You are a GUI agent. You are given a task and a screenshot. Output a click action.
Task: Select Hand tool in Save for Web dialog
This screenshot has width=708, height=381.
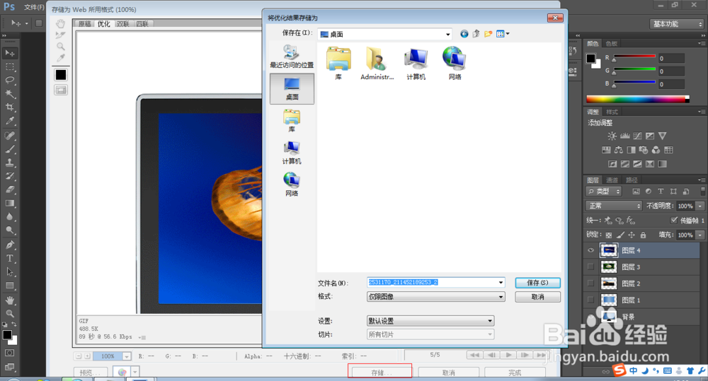click(x=60, y=23)
